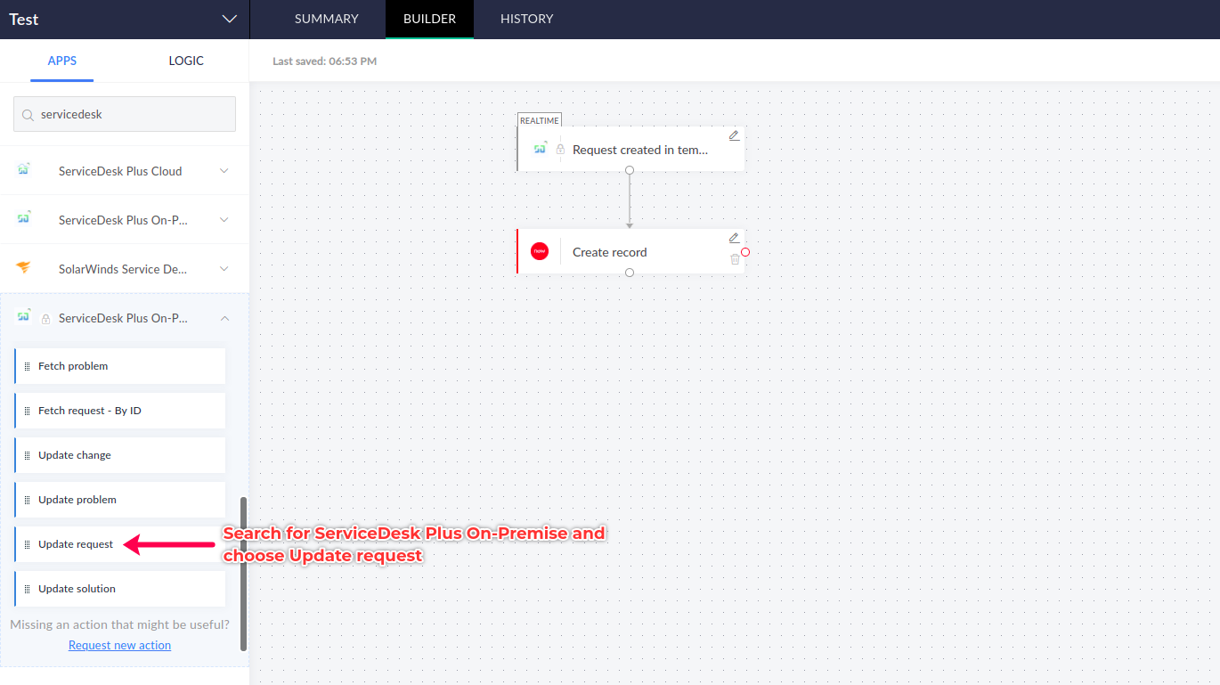This screenshot has height=685, width=1220.
Task: Expand the ServiceDesk Plus Cloud app
Action: click(224, 171)
